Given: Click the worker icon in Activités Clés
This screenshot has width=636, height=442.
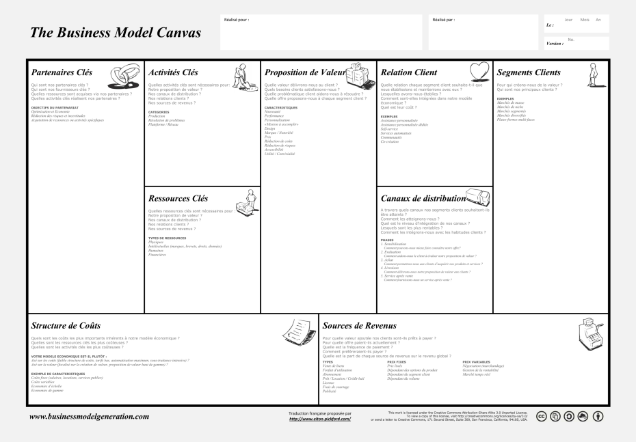Looking at the screenshot, I should [x=245, y=77].
